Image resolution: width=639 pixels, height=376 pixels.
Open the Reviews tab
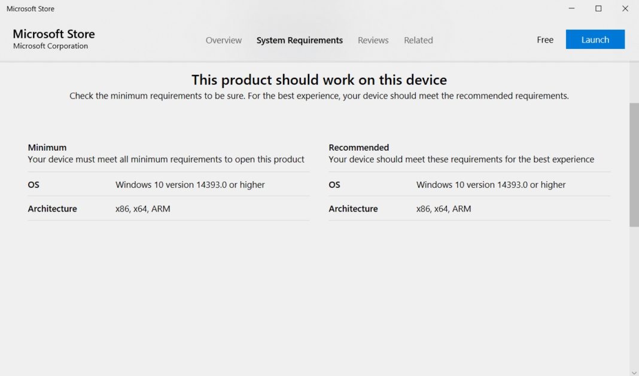pyautogui.click(x=373, y=40)
